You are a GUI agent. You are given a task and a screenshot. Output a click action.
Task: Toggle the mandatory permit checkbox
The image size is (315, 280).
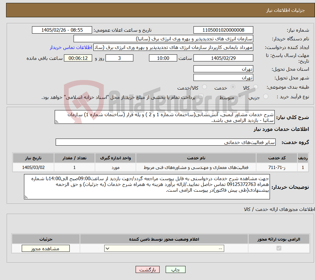279,248
